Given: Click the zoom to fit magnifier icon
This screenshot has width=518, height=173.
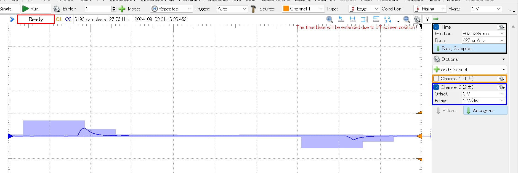Looking at the screenshot, I should 407,19.
